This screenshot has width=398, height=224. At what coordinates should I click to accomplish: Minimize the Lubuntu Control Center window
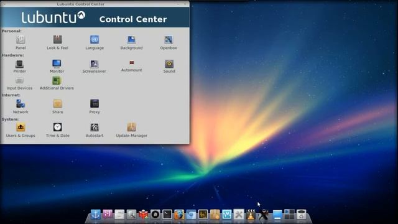point(178,4)
